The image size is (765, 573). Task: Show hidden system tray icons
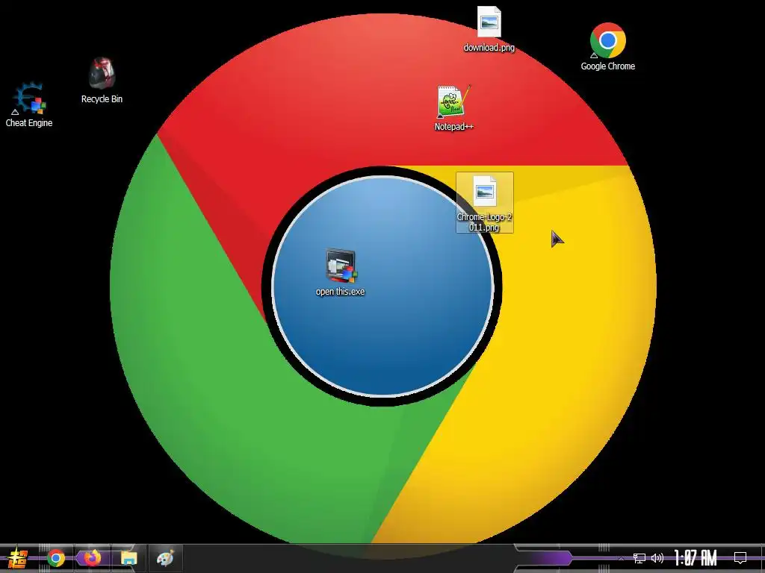(x=621, y=558)
